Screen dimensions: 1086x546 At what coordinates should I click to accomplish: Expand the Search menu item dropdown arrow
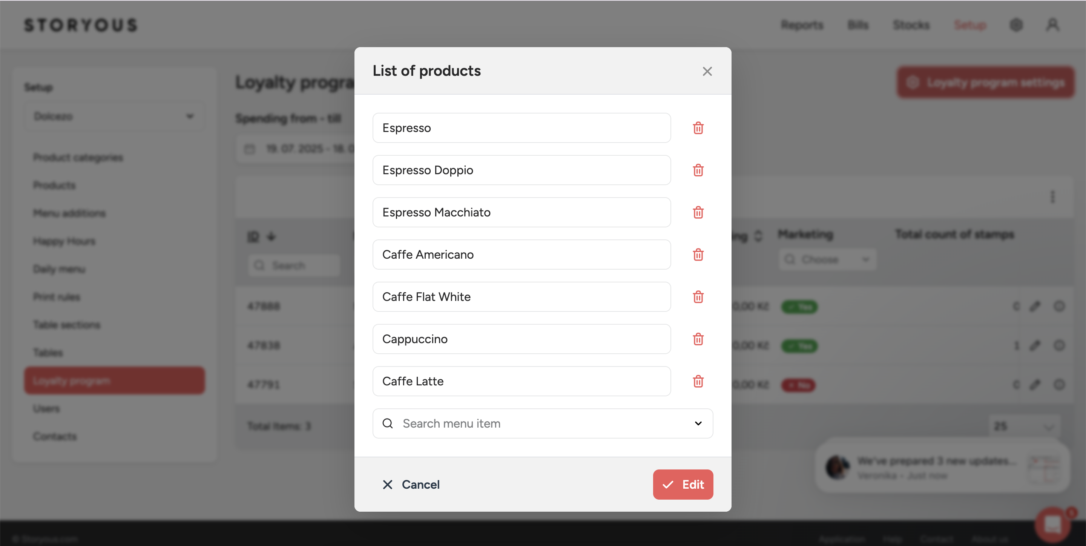(698, 423)
